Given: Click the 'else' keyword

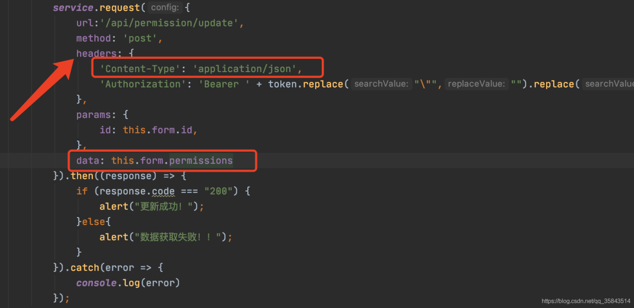Looking at the screenshot, I should pos(93,221).
